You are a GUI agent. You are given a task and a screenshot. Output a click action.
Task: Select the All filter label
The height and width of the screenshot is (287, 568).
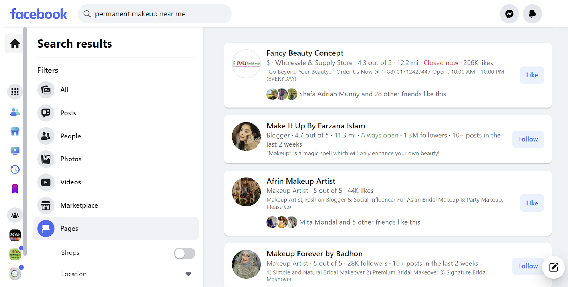[x=64, y=90]
